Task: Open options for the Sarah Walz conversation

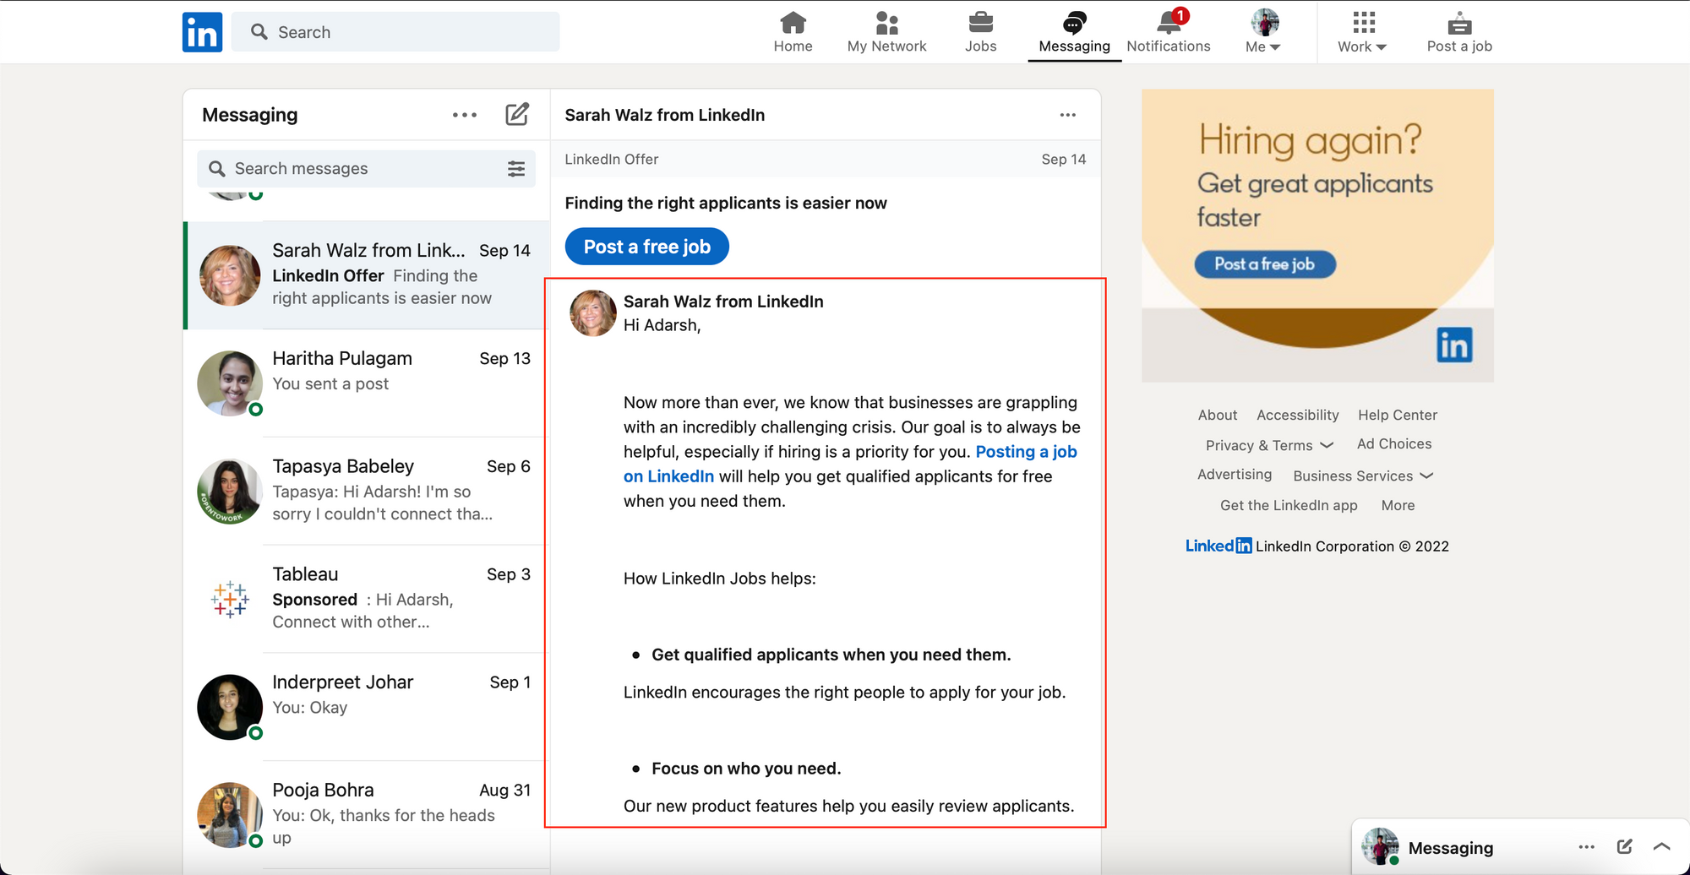Action: coord(1067,115)
